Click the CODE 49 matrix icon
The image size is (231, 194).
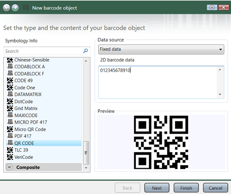coord(10,80)
